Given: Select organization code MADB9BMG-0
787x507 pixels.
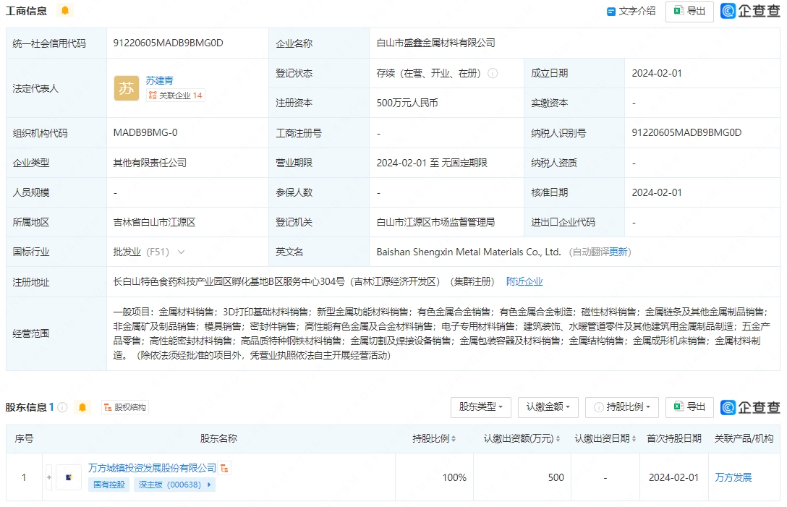Looking at the screenshot, I should pyautogui.click(x=145, y=132).
